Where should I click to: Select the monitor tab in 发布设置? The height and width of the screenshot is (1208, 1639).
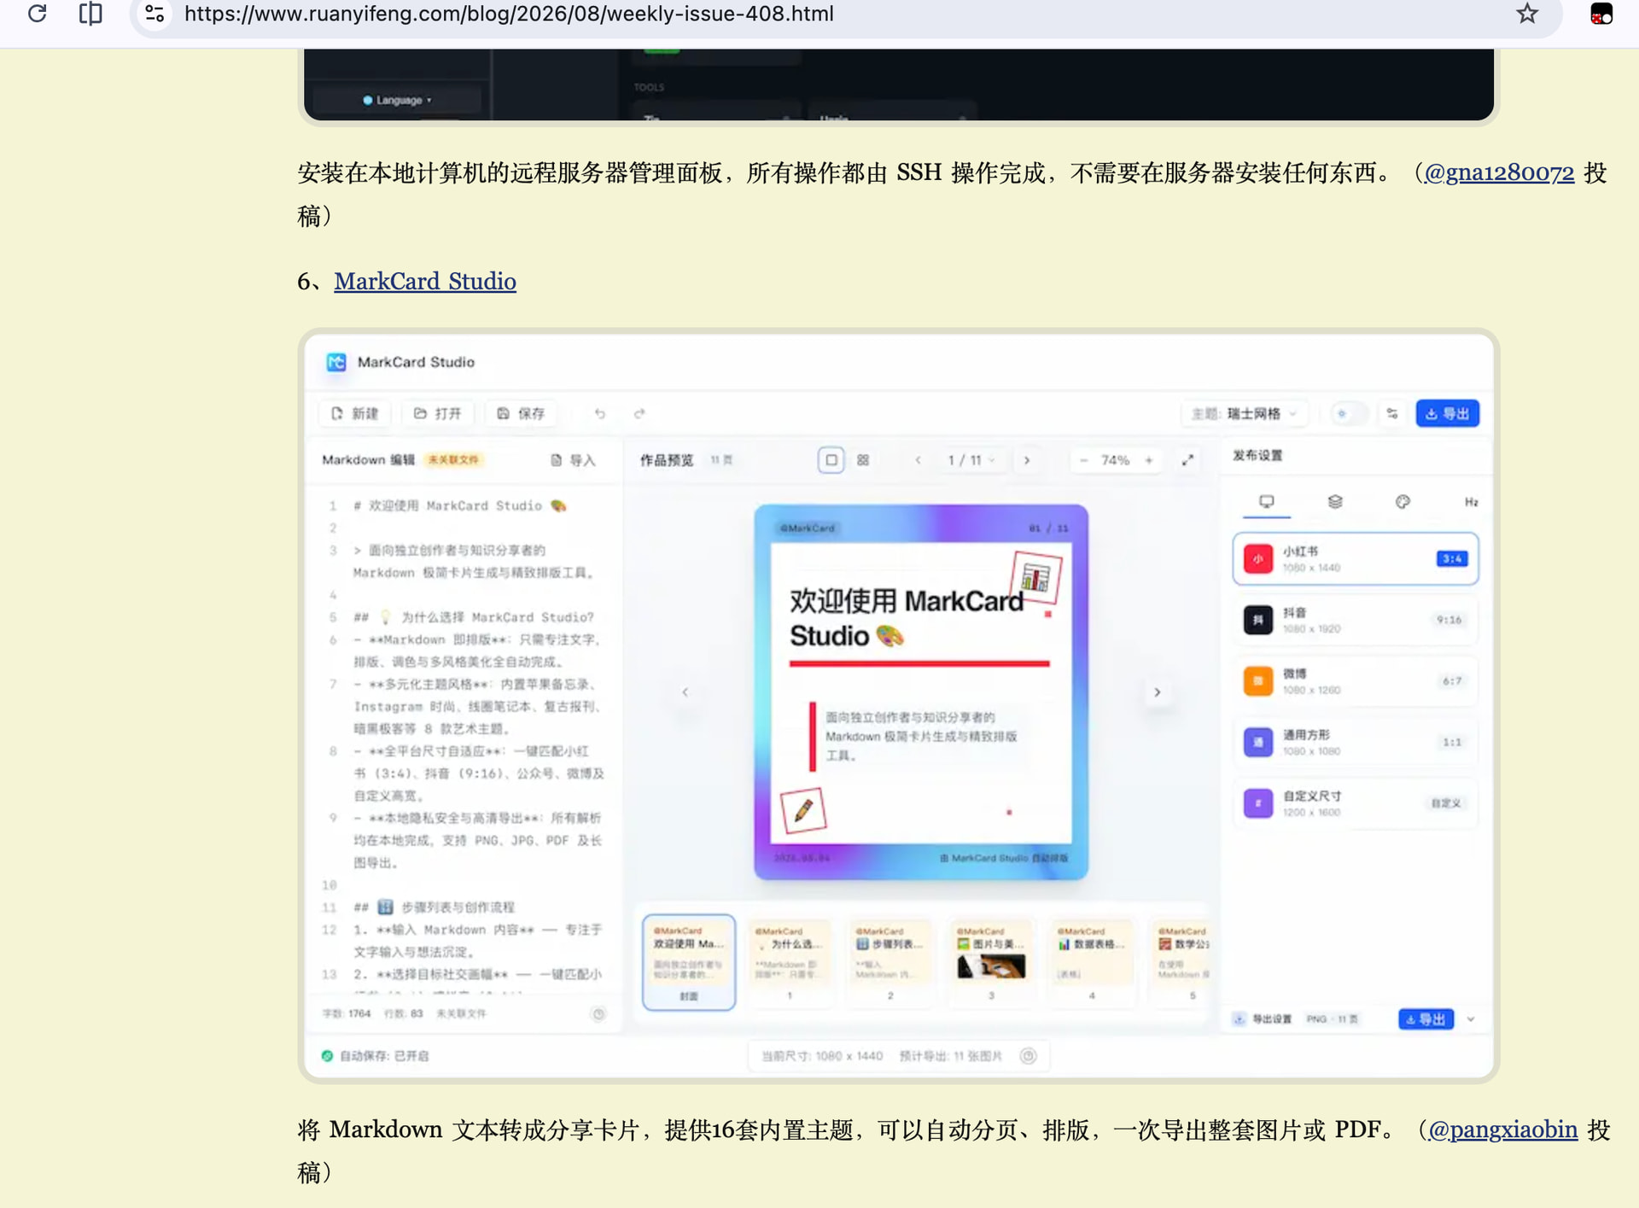tap(1267, 502)
